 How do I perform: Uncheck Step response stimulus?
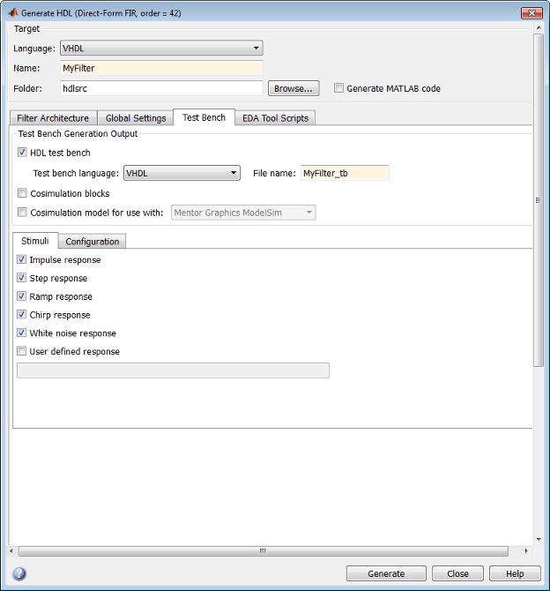click(x=21, y=278)
